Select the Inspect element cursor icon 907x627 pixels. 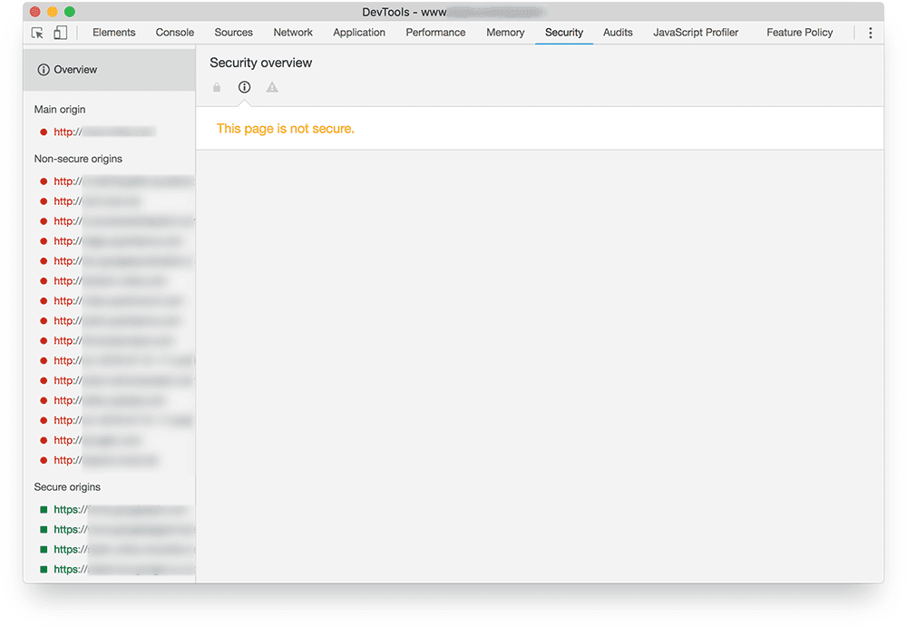point(37,32)
